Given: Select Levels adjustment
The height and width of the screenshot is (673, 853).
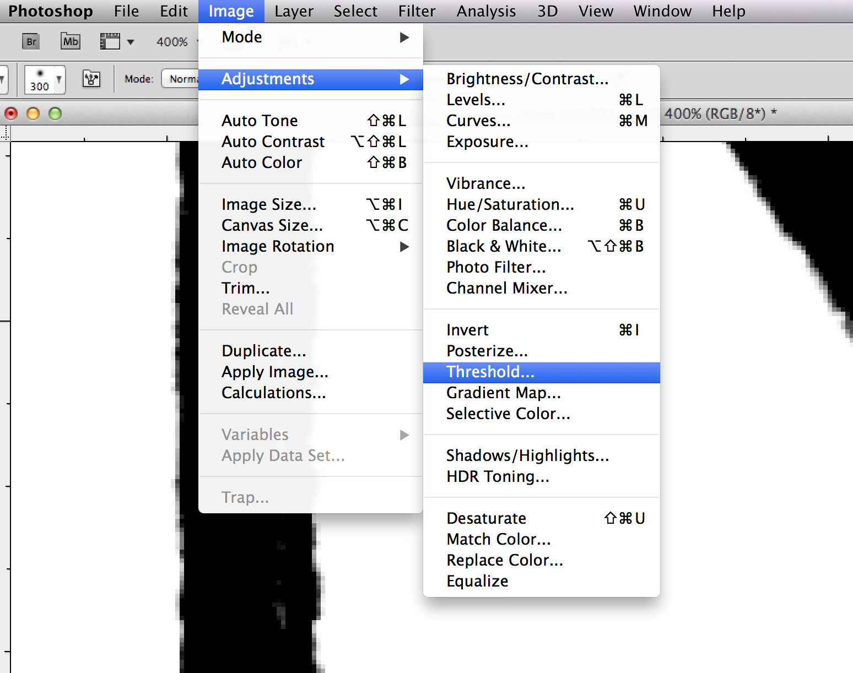Looking at the screenshot, I should [x=542, y=100].
